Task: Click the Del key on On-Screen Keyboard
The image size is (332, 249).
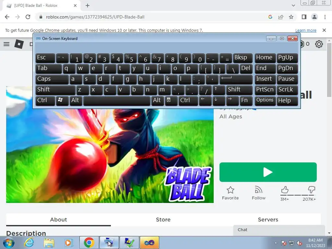Action: (x=246, y=69)
